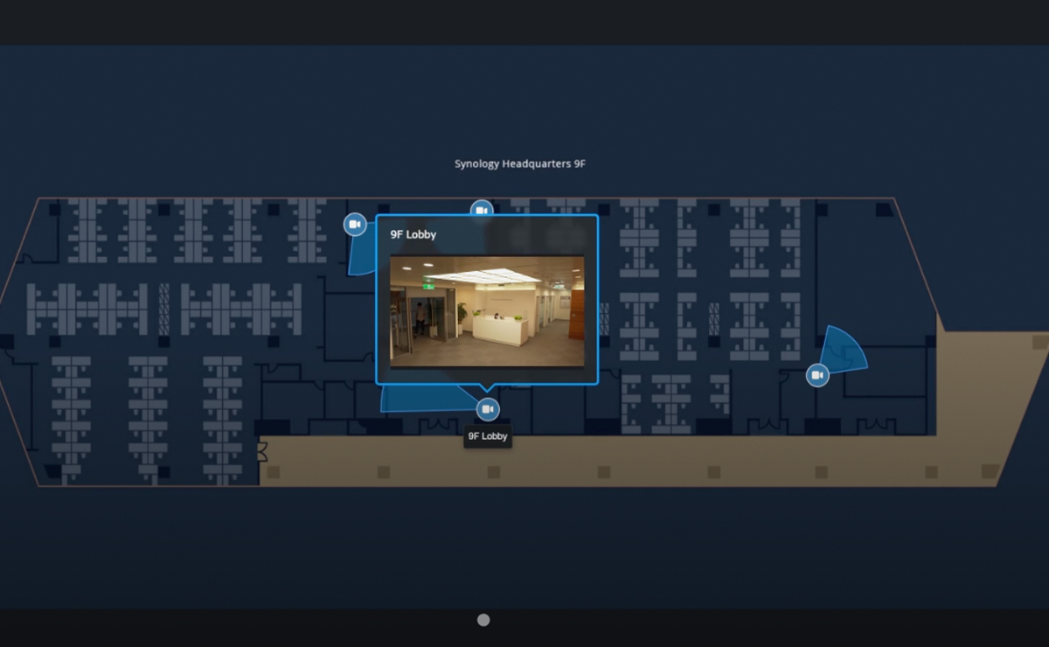Screen dimensions: 1049x647
Task: Click the pointer arrow below the preview popup
Action: click(x=487, y=387)
